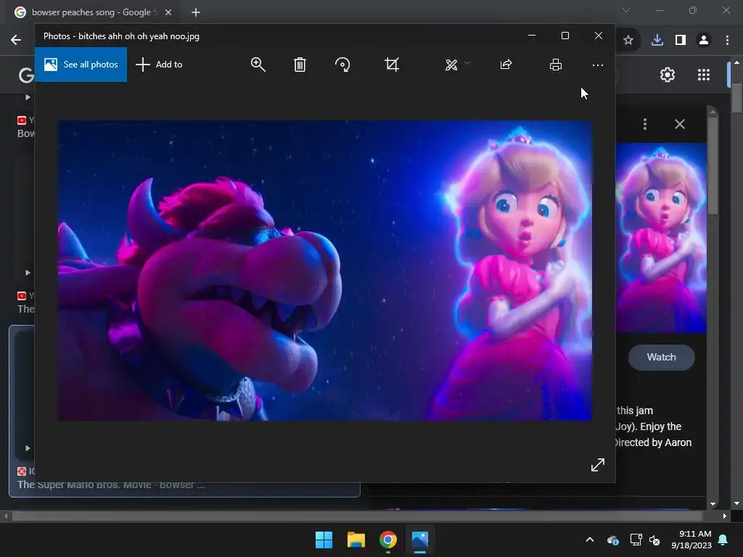Show hidden tray icons chevron
This screenshot has width=743, height=557.
(590, 540)
